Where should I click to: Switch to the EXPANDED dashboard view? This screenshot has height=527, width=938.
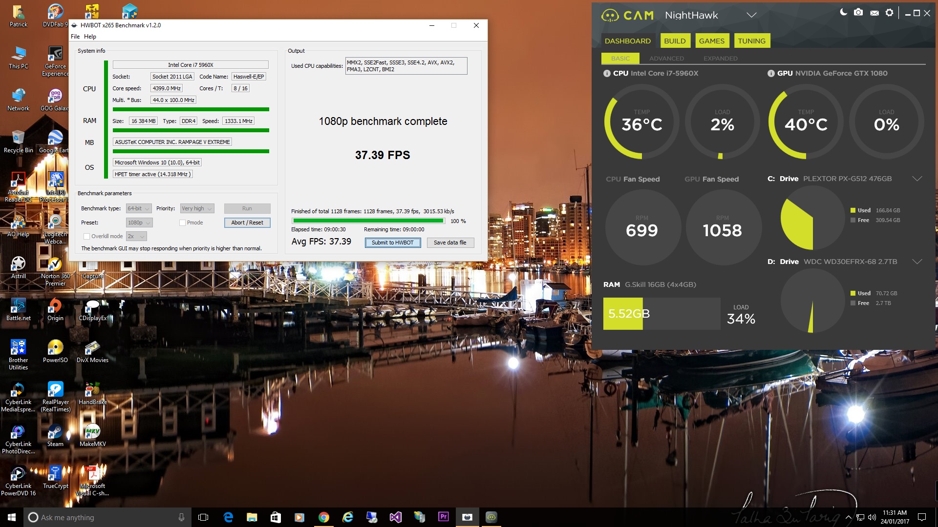click(x=721, y=59)
